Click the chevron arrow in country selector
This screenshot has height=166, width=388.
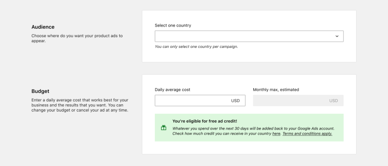[337, 36]
